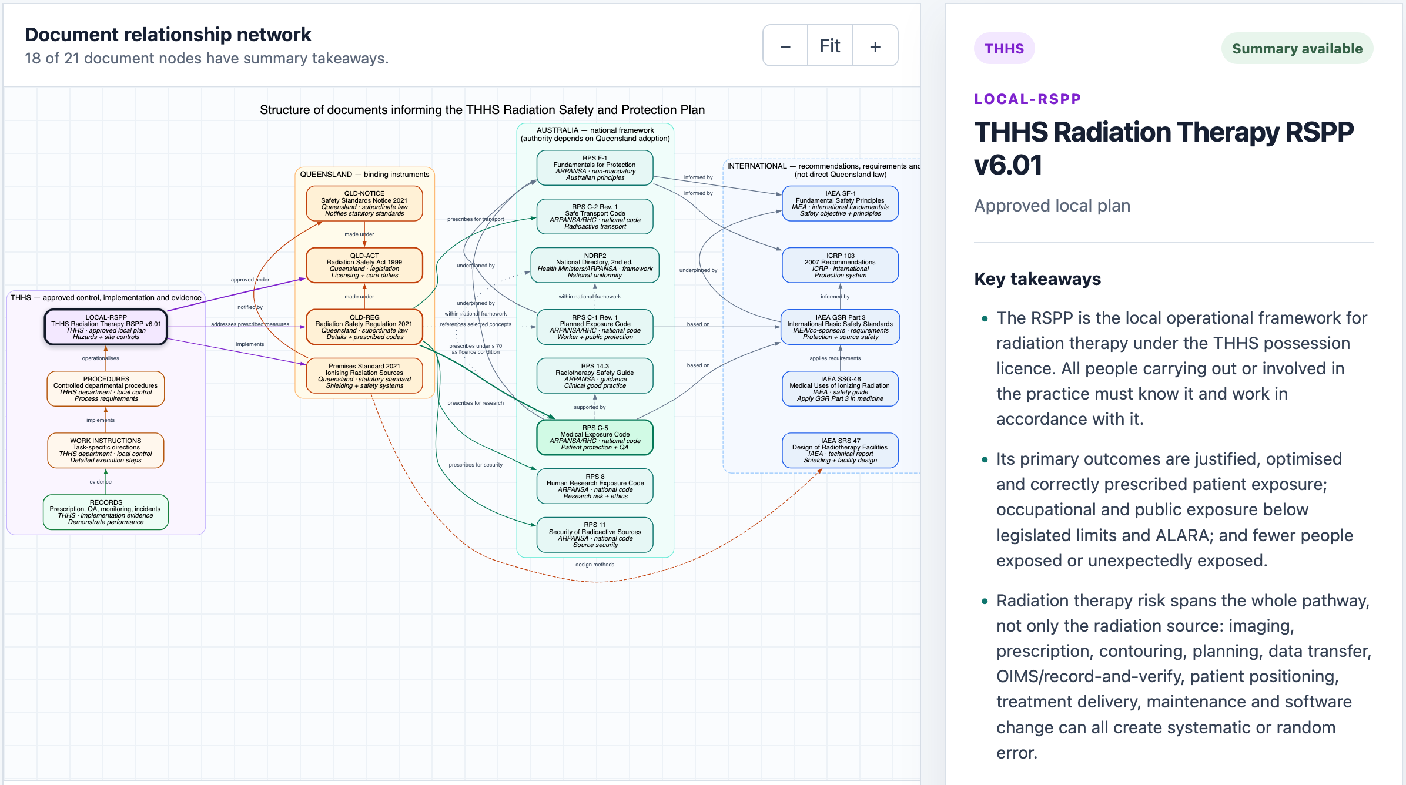Screen dimensions: 1406x785
Task: Click the 'prescribes for research' edge label
Action: (x=476, y=403)
